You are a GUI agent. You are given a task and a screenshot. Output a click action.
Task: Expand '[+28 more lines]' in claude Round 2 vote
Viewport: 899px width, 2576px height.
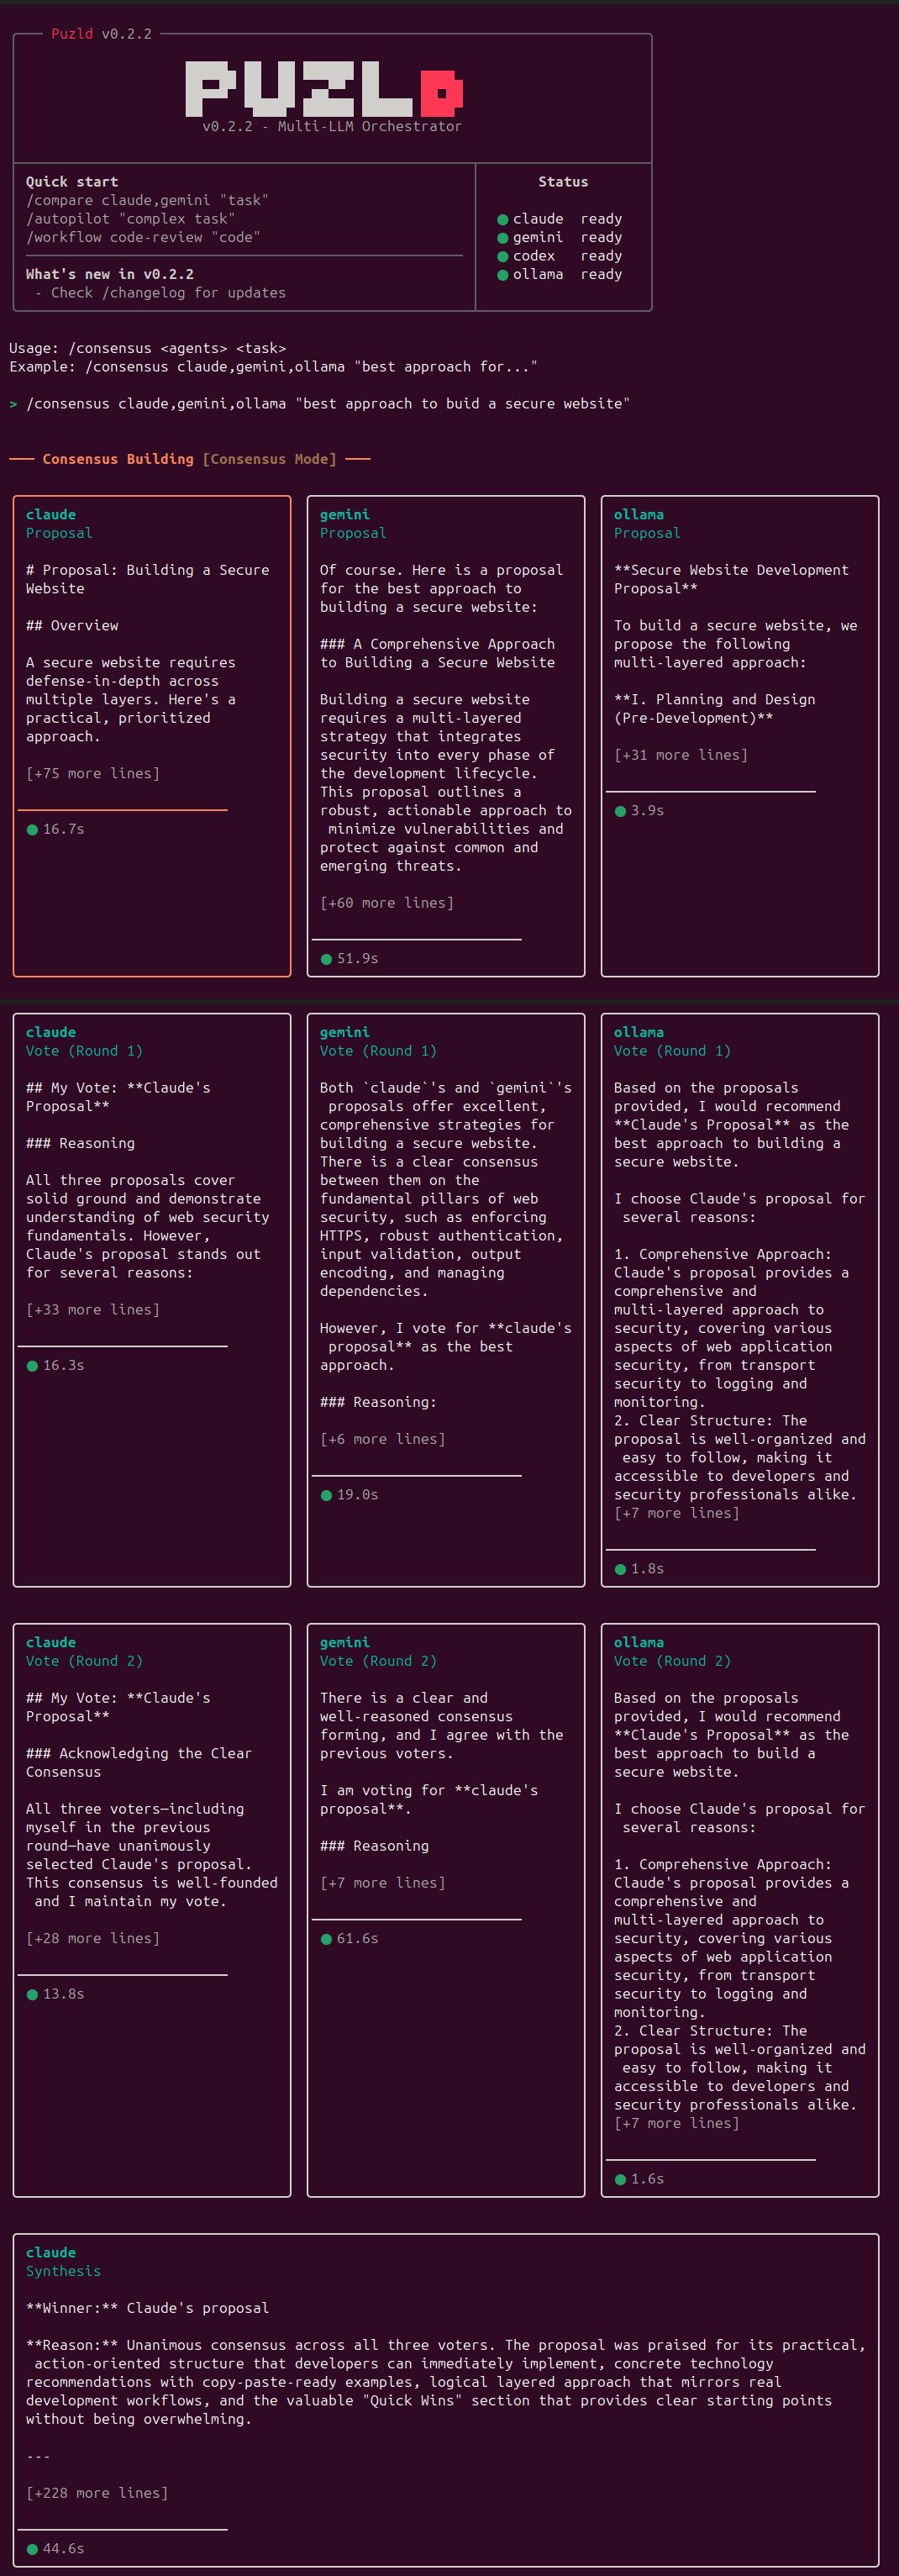[93, 1937]
